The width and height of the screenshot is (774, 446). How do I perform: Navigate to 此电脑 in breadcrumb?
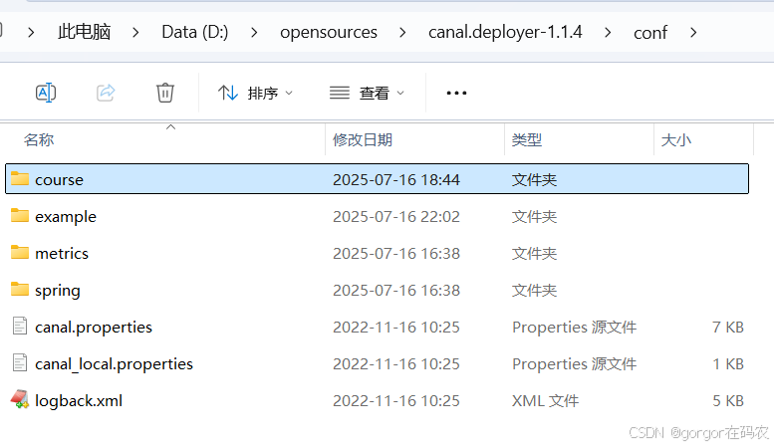coord(85,32)
